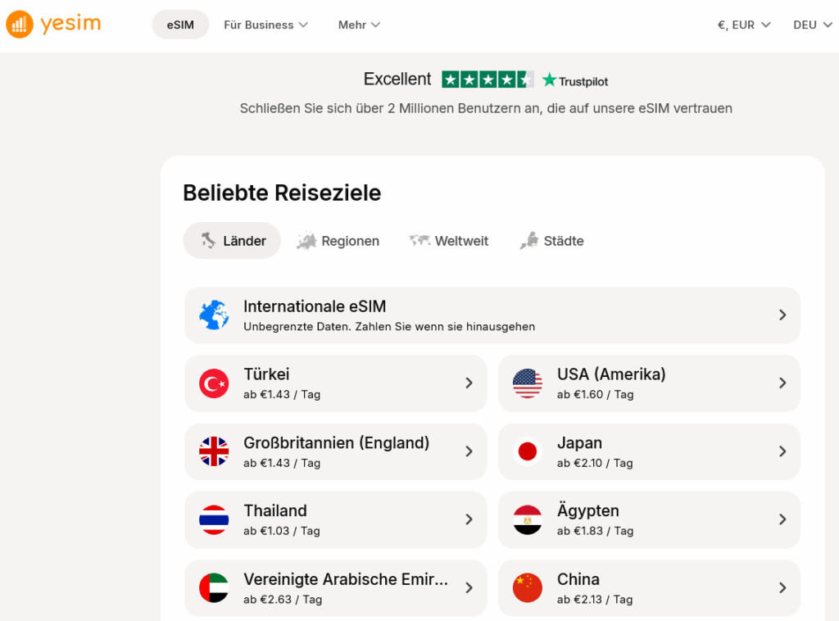Viewport: 839px width, 621px height.
Task: Open the Mehr dropdown
Action: pyautogui.click(x=359, y=25)
